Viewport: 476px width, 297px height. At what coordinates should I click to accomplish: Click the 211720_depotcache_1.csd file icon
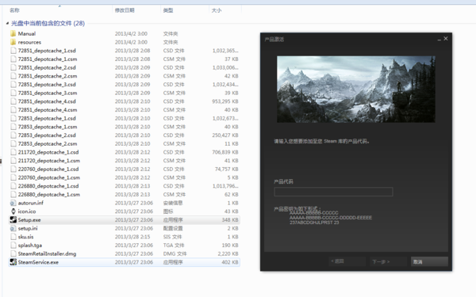pos(13,152)
